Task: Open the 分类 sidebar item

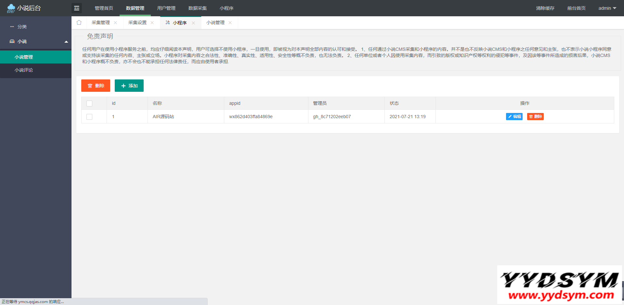Action: click(22, 27)
